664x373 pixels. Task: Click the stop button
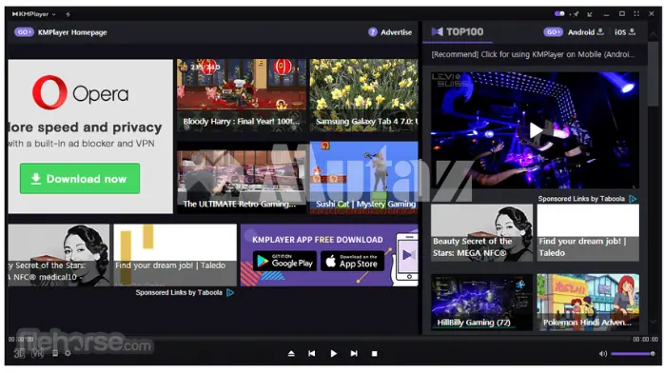pos(375,354)
